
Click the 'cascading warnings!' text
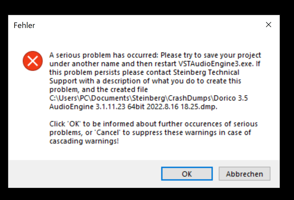tap(84, 141)
